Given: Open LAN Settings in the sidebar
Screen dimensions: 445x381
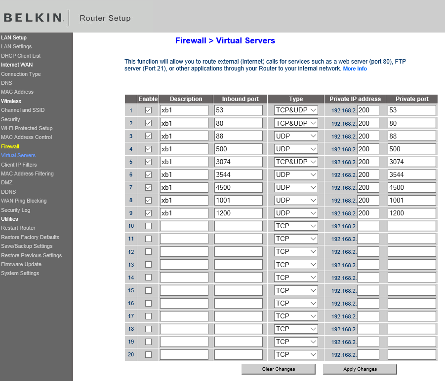Looking at the screenshot, I should coord(16,46).
